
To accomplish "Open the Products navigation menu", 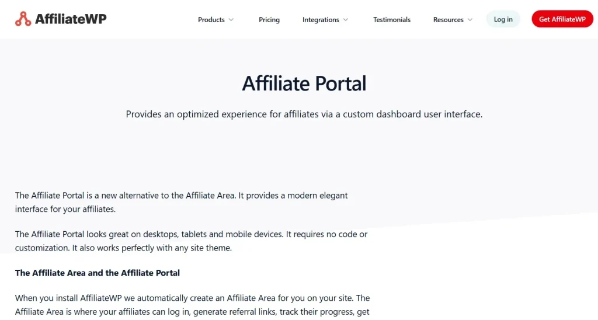I will [211, 19].
